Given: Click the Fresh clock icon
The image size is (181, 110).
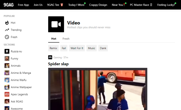Looking at the screenshot, I should click(7, 37).
